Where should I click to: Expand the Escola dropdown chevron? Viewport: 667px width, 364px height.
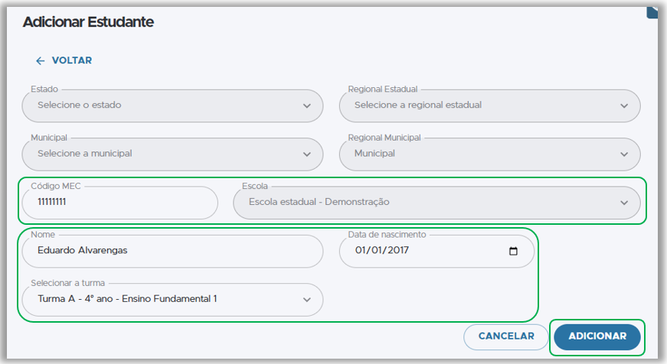[624, 203]
